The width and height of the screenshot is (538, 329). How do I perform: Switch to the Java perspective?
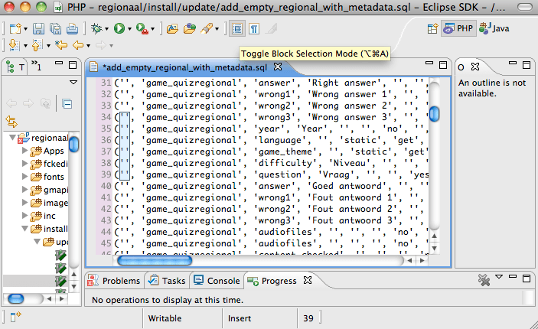pyautogui.click(x=494, y=28)
